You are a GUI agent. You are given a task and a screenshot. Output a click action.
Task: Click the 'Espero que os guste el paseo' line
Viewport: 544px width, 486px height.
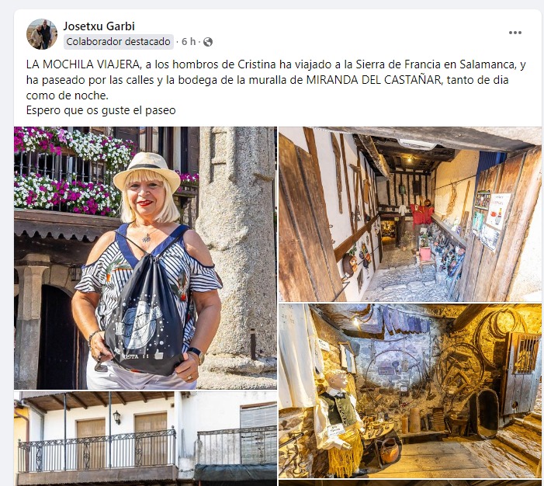point(101,110)
